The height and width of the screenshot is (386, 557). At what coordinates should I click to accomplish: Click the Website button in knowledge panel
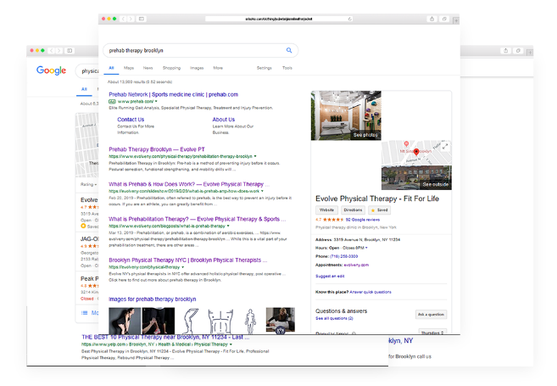(x=326, y=210)
